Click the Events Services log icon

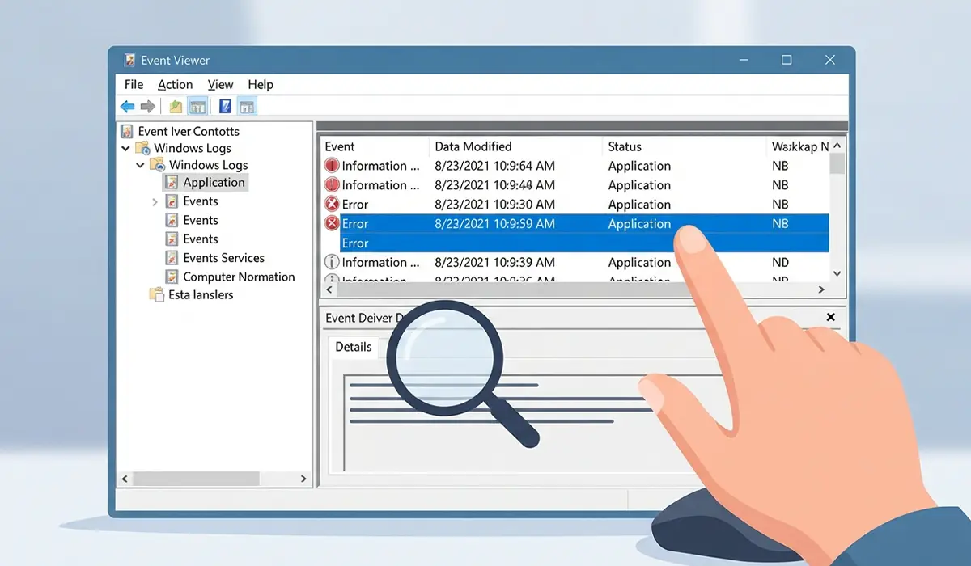tap(172, 258)
